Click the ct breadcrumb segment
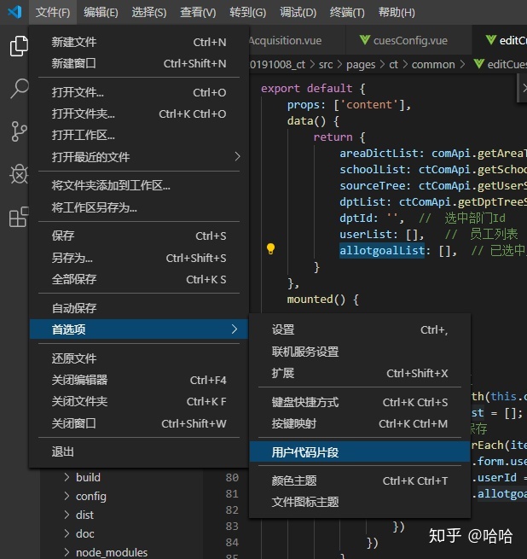The height and width of the screenshot is (559, 527). [393, 65]
